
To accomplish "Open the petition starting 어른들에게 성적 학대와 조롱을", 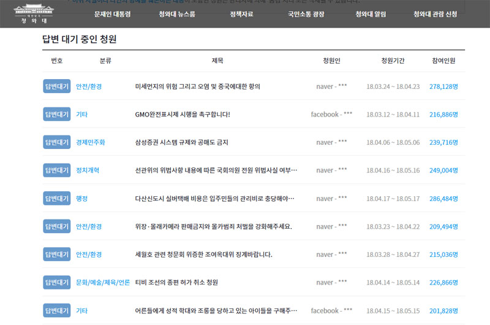I will pos(216,311).
